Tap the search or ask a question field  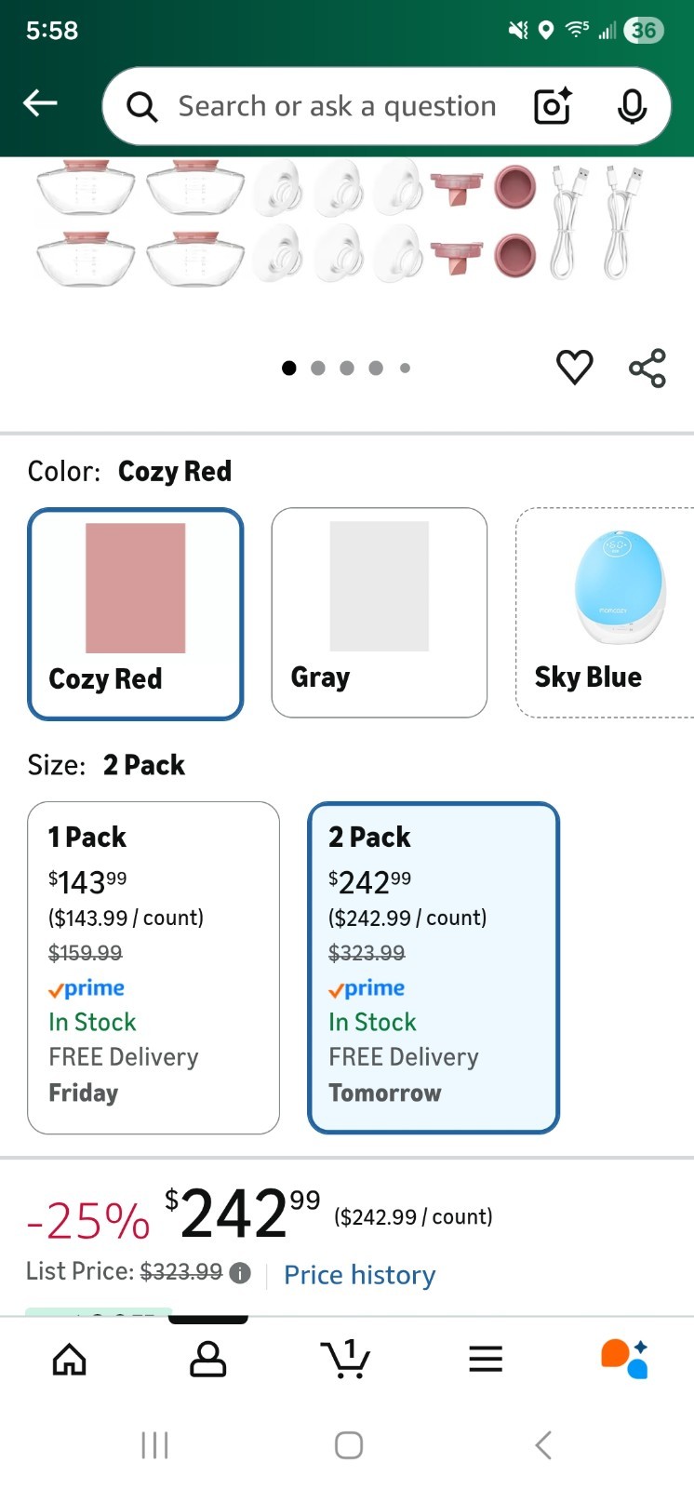(x=337, y=107)
